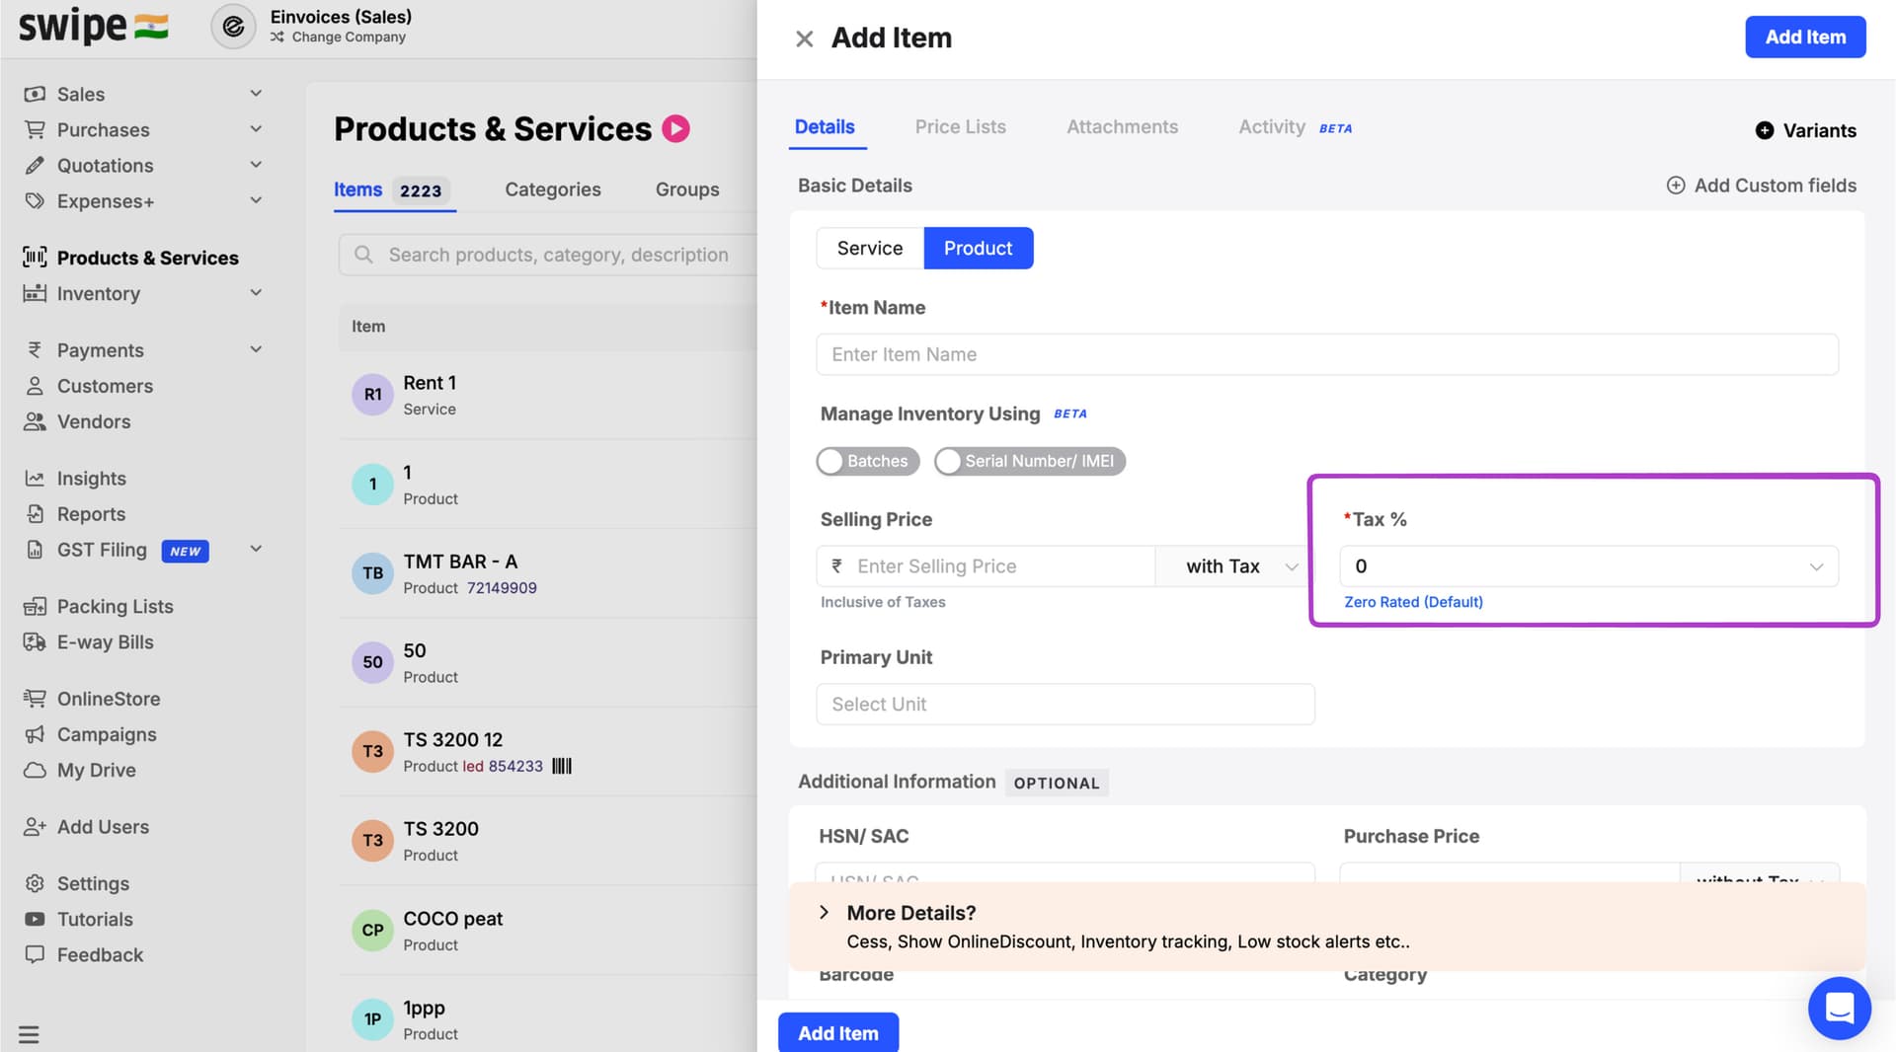Open My Drive cloud icon
The image size is (1896, 1052).
point(35,770)
